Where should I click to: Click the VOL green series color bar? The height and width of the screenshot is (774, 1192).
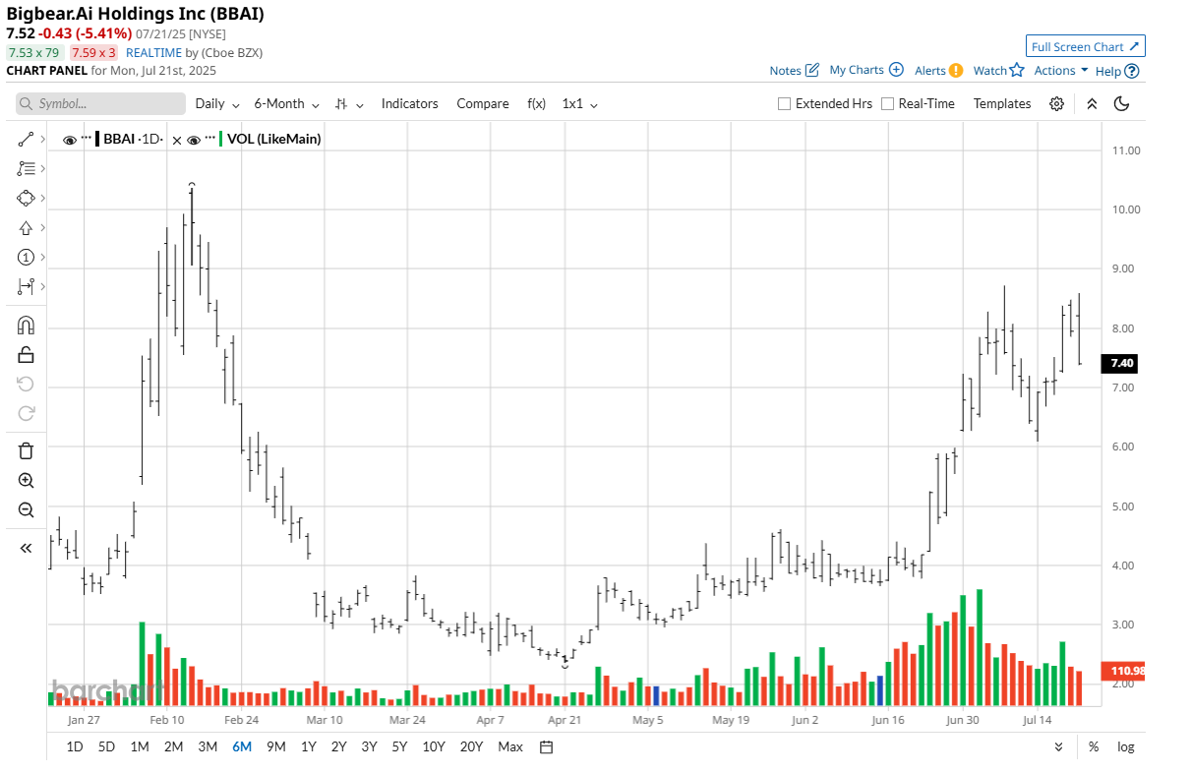[221, 139]
